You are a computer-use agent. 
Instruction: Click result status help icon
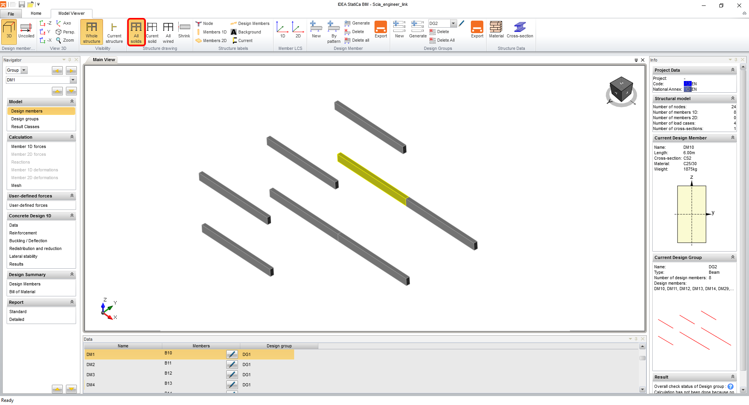(x=731, y=386)
